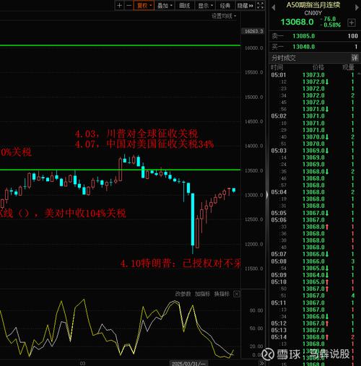This screenshot has height=366, width=361.
Task: Click double-arrow at time axis end
Action: [x=262, y=363]
